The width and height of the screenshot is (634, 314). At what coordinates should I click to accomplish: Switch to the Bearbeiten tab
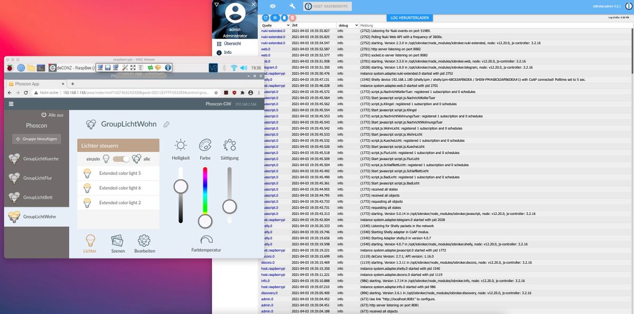click(144, 244)
